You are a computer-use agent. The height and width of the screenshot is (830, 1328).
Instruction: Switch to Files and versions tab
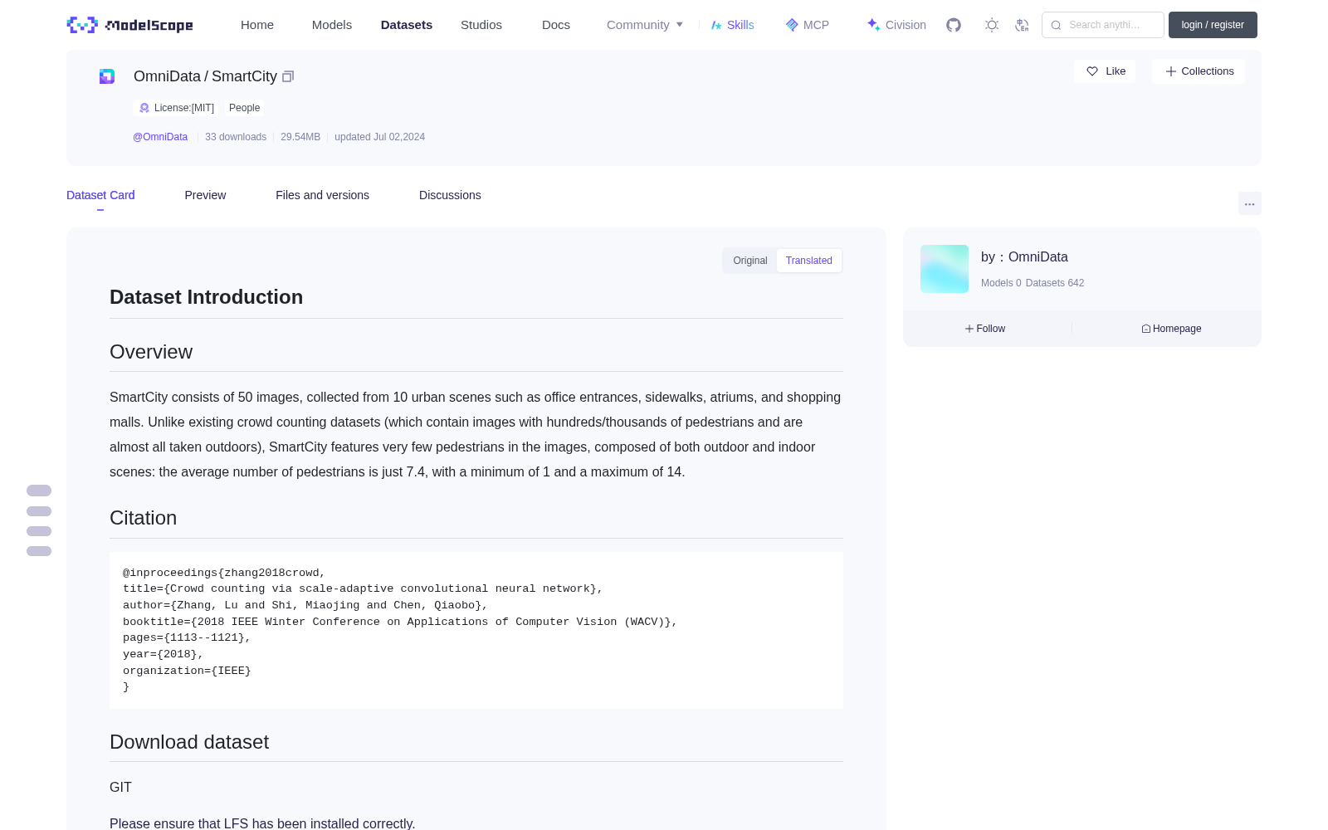pos(322,195)
